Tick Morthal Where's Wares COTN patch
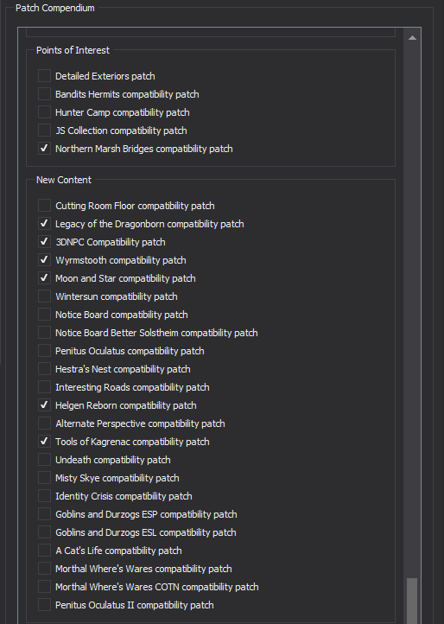Viewport: 444px width, 624px height. point(44,587)
